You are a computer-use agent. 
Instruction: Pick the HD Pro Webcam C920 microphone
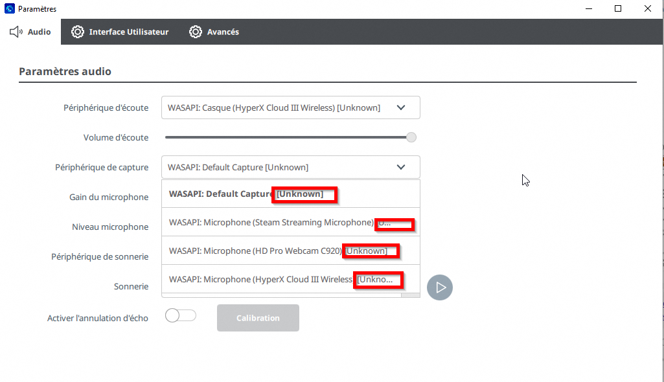[x=255, y=251]
